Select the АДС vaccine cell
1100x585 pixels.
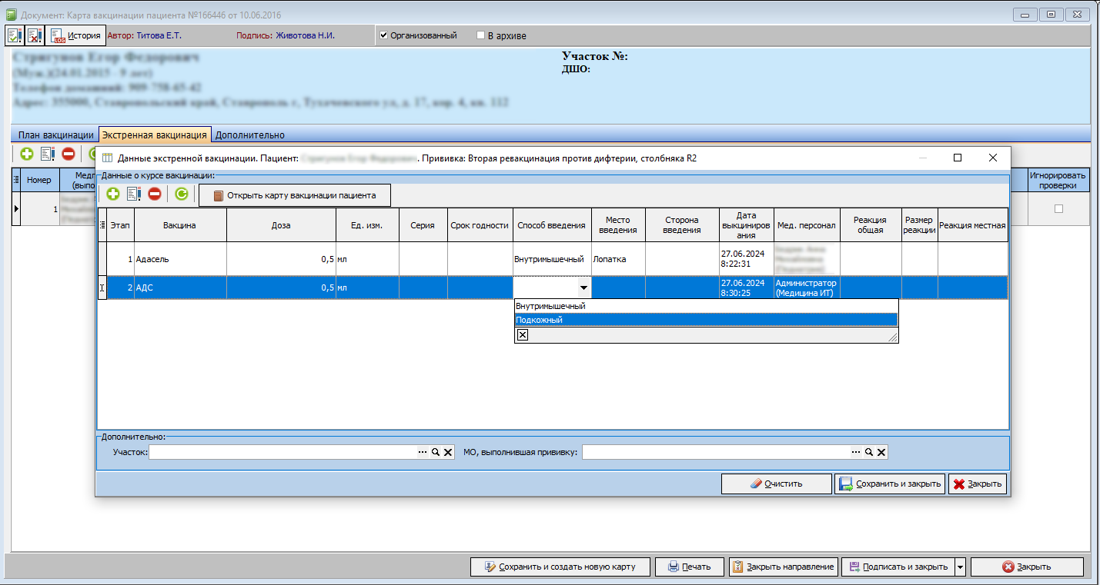180,288
